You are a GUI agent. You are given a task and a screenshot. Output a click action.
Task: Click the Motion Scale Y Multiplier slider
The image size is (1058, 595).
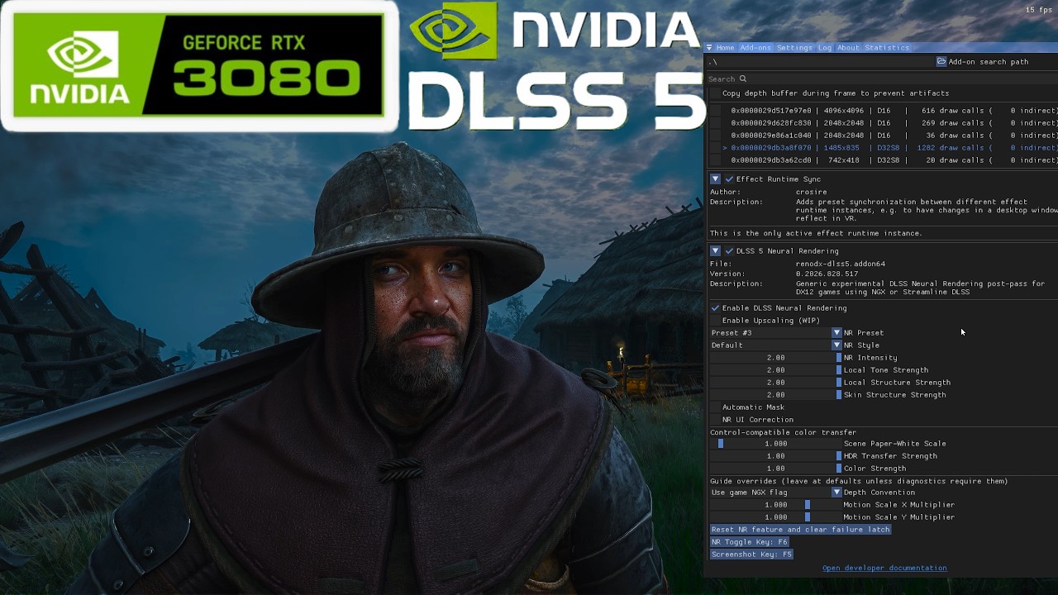775,517
